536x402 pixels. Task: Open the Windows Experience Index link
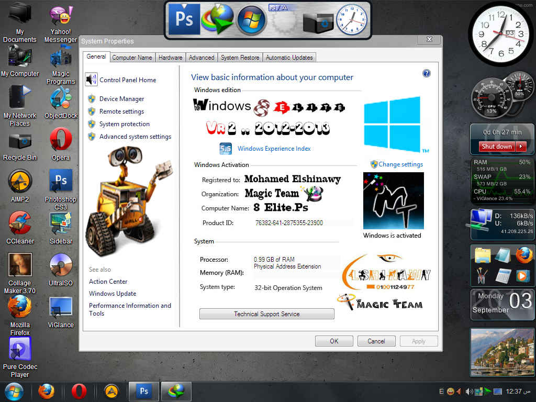click(x=274, y=149)
